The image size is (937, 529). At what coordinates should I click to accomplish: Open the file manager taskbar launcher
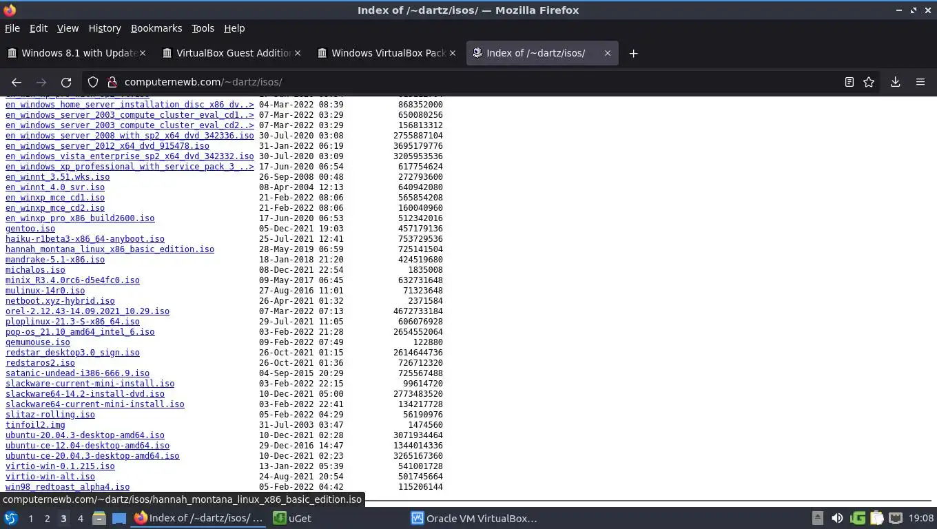tap(99, 518)
